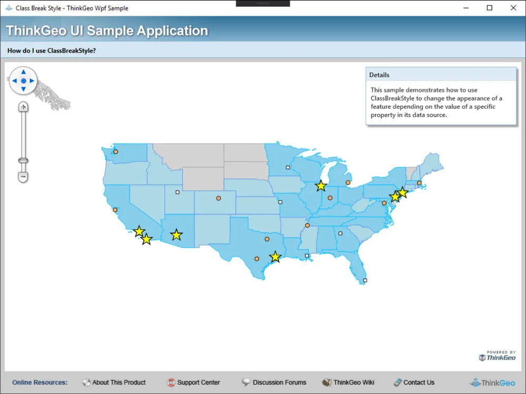Screen dimensions: 526x394
Task: Select the white square marker in Minnesota
Action: pos(288,167)
